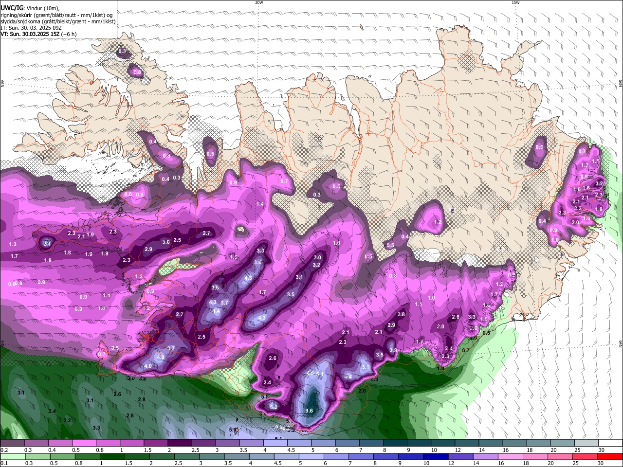Click the light gray 25–30 swatch, upper row
This screenshot has height=467, width=623.
click(x=586, y=443)
